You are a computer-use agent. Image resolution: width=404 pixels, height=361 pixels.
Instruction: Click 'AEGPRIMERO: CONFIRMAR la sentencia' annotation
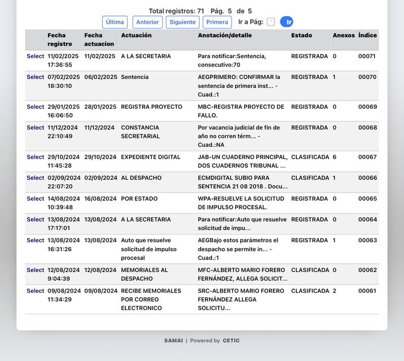pos(239,85)
